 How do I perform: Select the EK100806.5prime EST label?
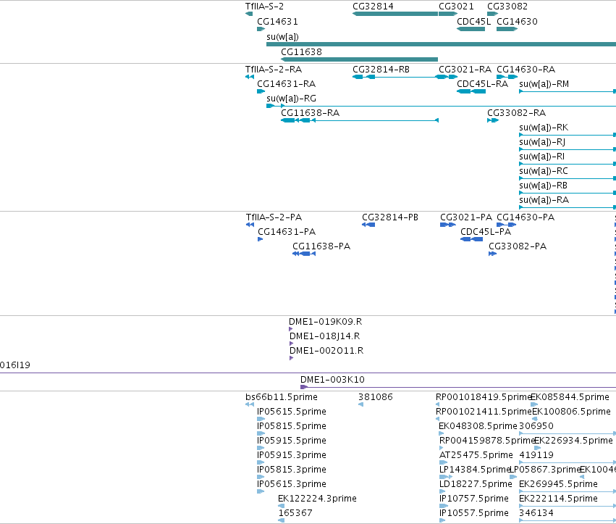[571, 412]
